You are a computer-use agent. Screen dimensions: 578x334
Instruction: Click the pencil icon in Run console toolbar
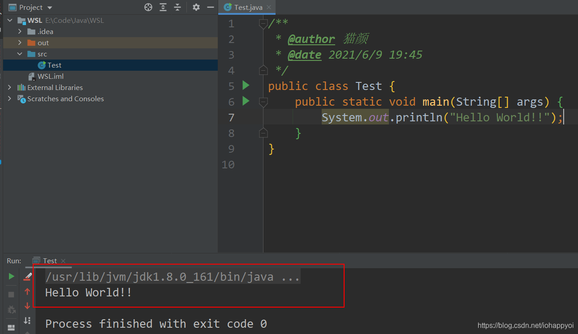[28, 277]
